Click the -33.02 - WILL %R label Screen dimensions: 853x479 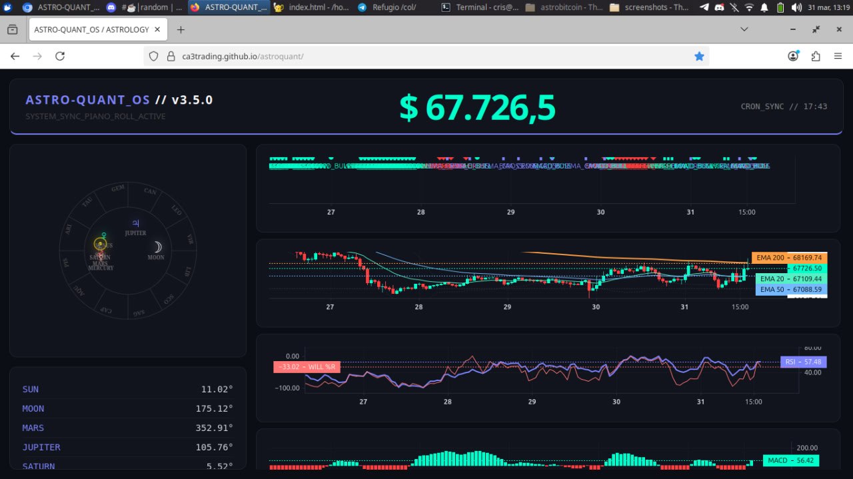click(x=307, y=367)
